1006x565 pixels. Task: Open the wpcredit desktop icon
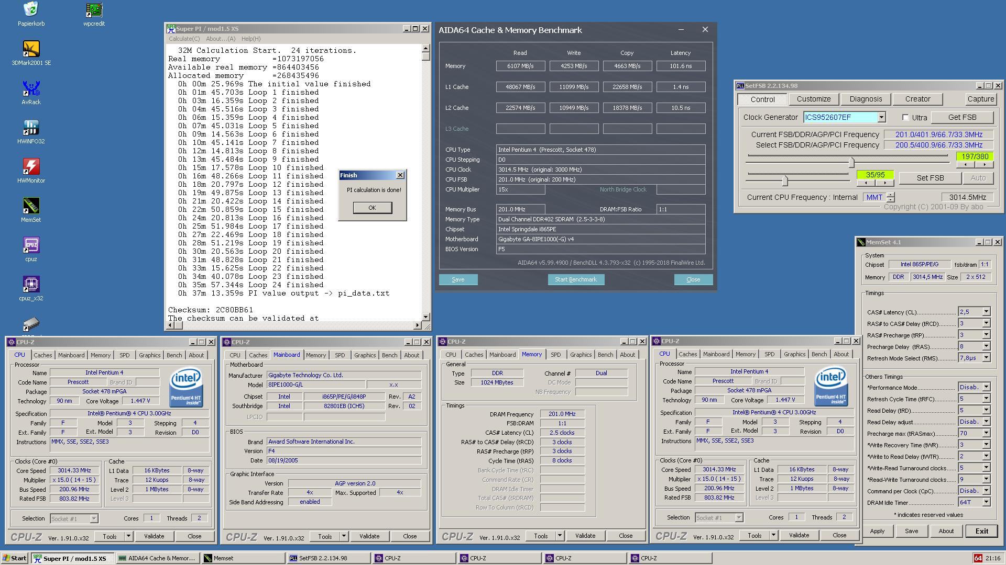coord(94,10)
